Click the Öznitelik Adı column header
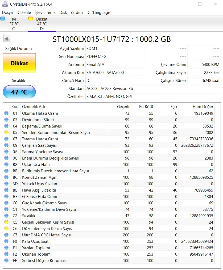The width and height of the screenshot is (223, 270). tap(64, 107)
